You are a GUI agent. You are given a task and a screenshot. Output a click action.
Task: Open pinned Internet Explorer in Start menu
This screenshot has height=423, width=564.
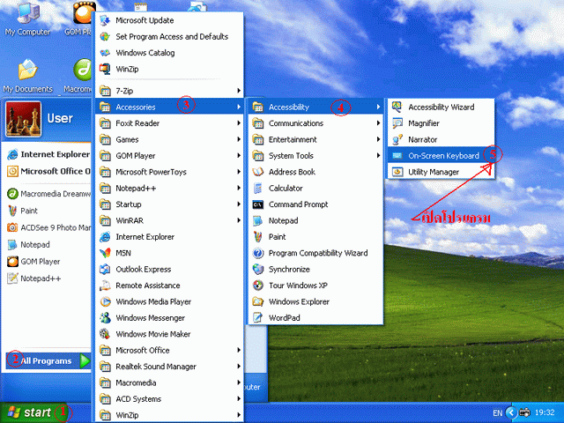point(48,154)
